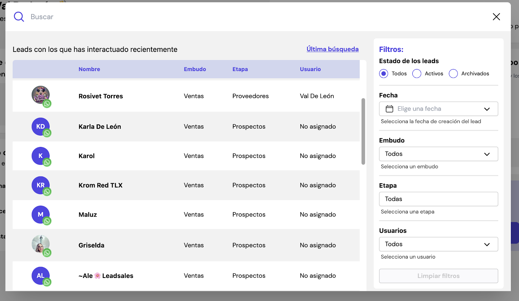Select the Archivados radio button
This screenshot has height=301, width=519.
click(453, 74)
